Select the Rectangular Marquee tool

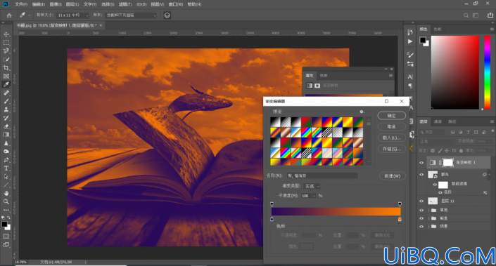[6, 43]
